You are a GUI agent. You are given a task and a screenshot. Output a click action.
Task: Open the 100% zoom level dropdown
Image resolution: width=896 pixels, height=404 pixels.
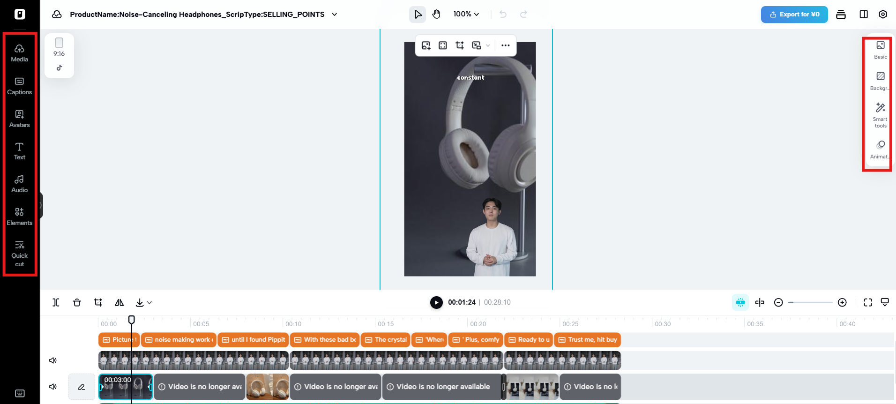466,14
